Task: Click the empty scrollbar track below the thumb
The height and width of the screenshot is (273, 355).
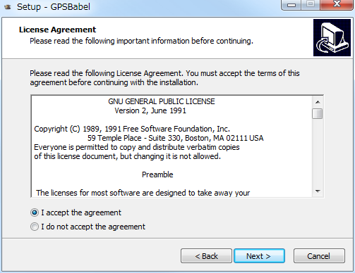Action: pyautogui.click(x=318, y=153)
